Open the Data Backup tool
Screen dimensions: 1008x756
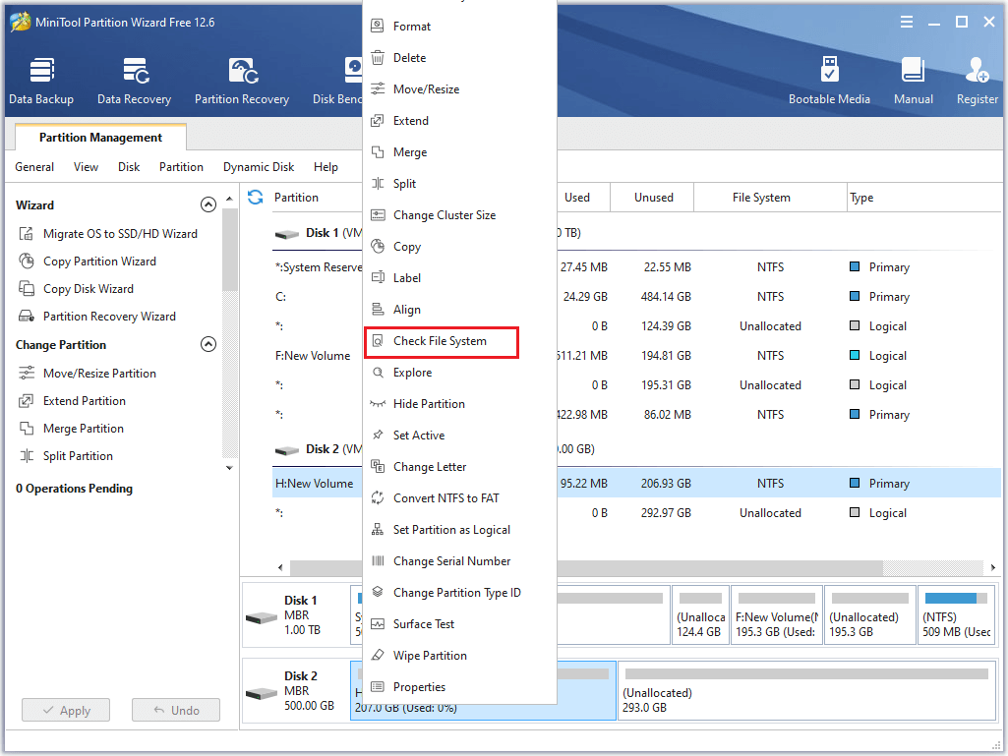[x=39, y=79]
